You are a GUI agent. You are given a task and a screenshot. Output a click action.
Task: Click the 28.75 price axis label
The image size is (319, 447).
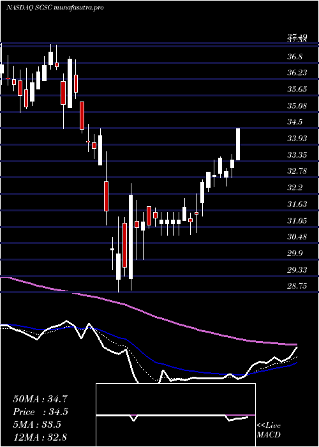pos(297,286)
